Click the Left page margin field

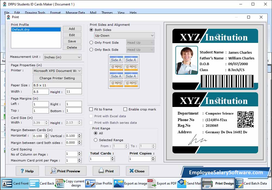[x=41, y=104]
